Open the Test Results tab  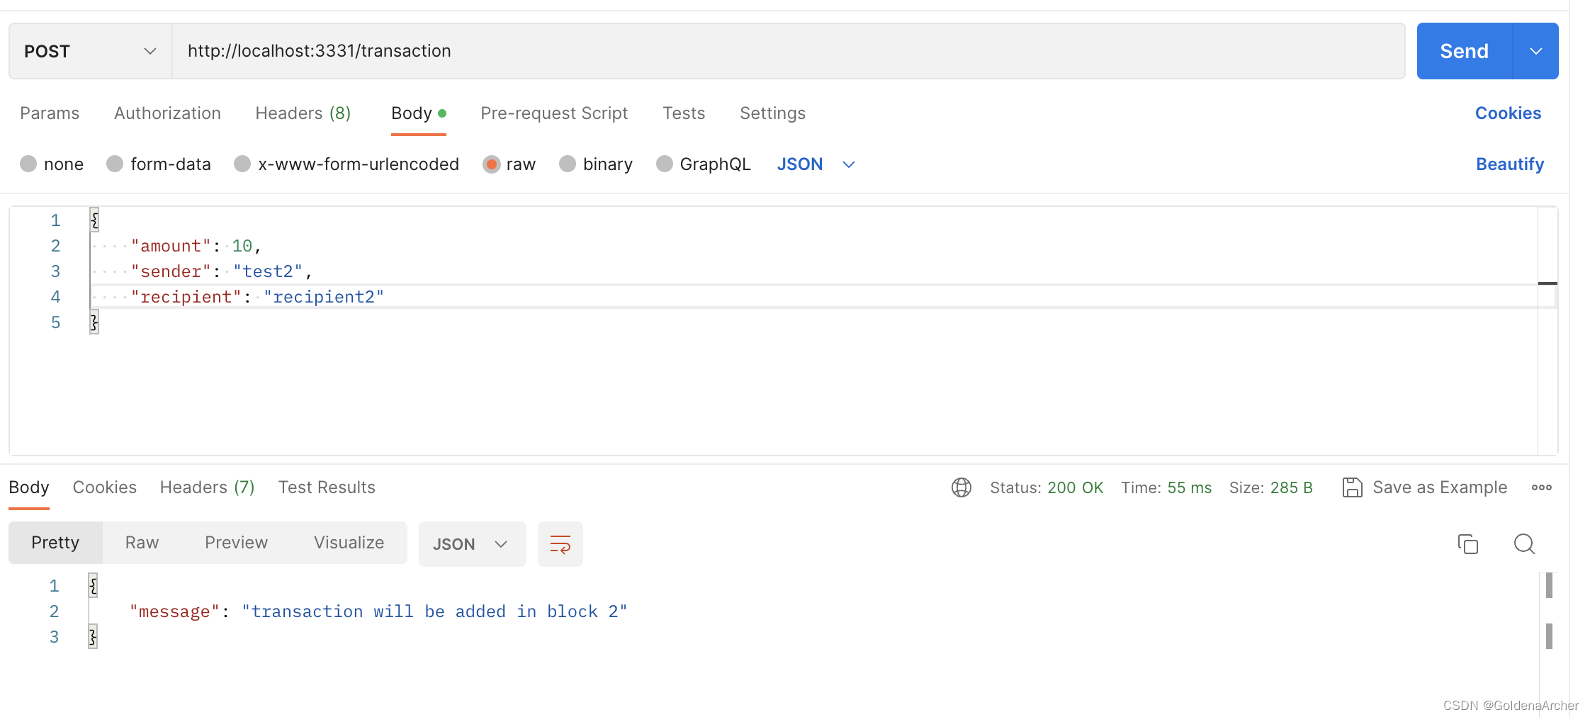tap(327, 487)
